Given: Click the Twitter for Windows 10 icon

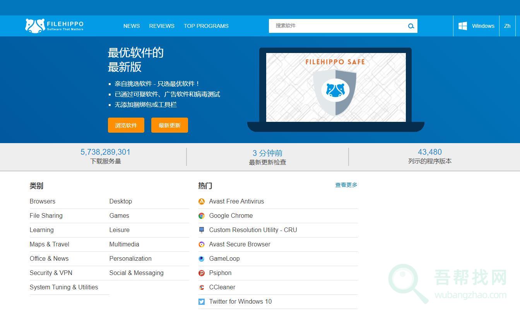Looking at the screenshot, I should [202, 302].
